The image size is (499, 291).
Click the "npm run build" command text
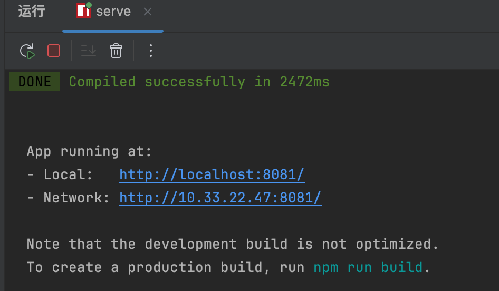(368, 267)
